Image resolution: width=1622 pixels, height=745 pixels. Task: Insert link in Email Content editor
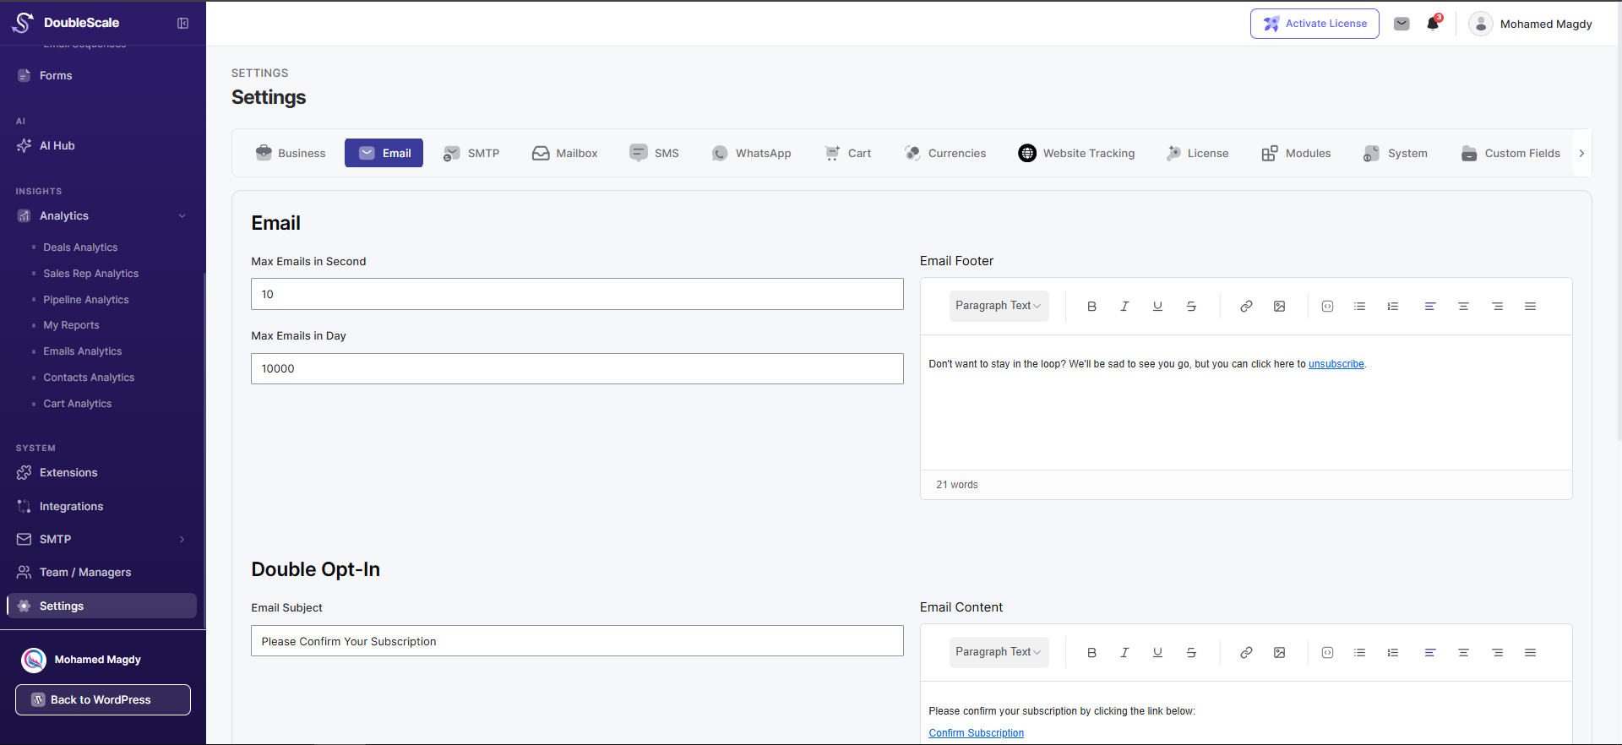tap(1246, 653)
